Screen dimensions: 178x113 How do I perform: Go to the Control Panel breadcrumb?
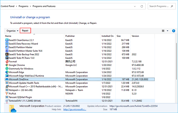click(8, 6)
